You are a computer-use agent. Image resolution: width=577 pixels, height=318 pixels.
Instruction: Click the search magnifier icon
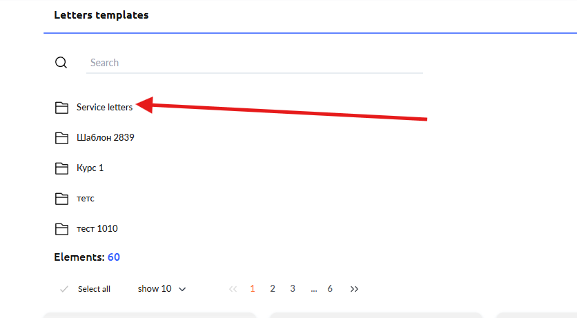click(x=61, y=63)
